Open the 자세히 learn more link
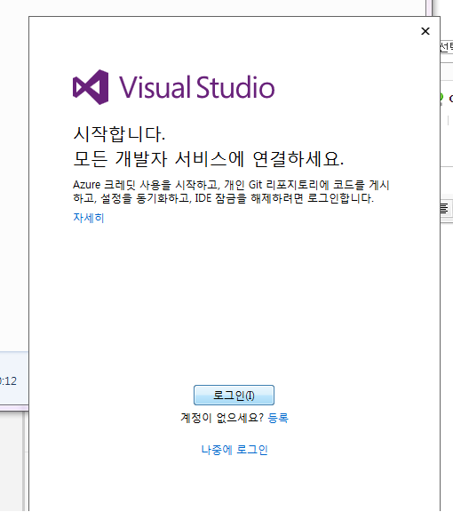This screenshot has width=453, height=520. pyautogui.click(x=89, y=218)
